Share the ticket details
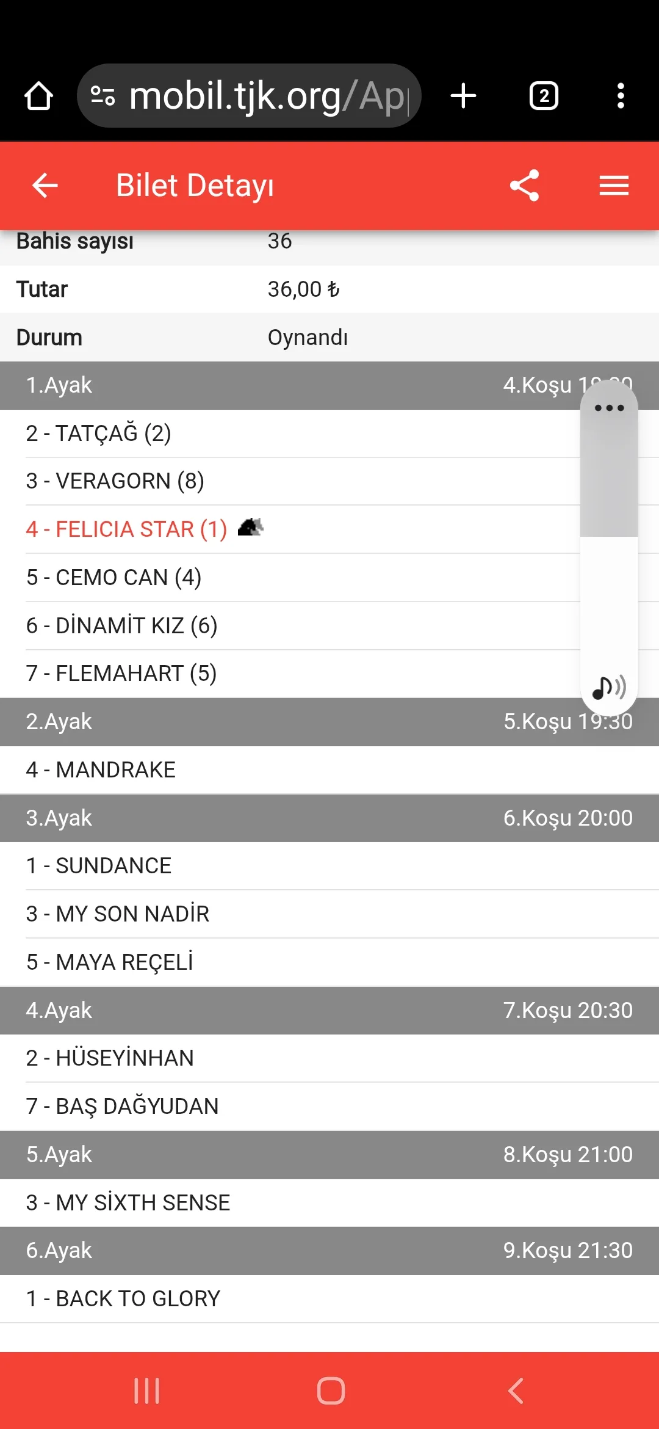Screen dimensions: 659x1429 coord(525,185)
